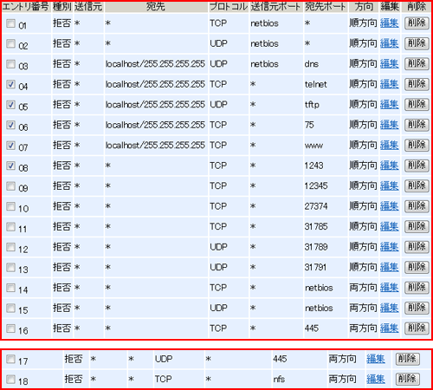This screenshot has width=433, height=390.
Task: Uncheck the entry 08 checkbox
Action: 10,166
